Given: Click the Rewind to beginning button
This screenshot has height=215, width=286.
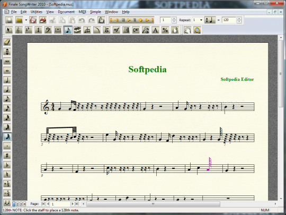Looking at the screenshot, I should coord(111,20).
